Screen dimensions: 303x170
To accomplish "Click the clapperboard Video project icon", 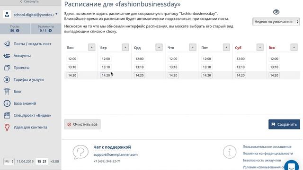I will (7, 115).
